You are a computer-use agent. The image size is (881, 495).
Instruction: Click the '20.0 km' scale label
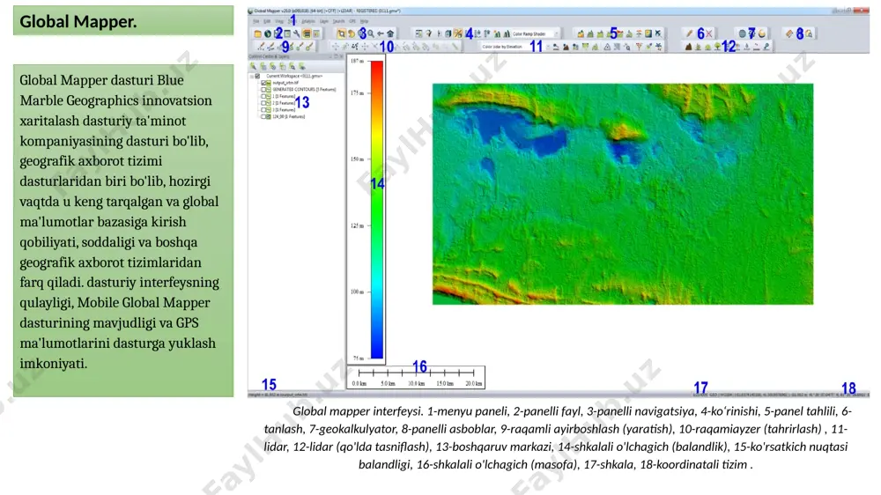pyautogui.click(x=474, y=383)
